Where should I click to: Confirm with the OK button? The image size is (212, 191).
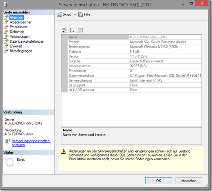click(159, 181)
